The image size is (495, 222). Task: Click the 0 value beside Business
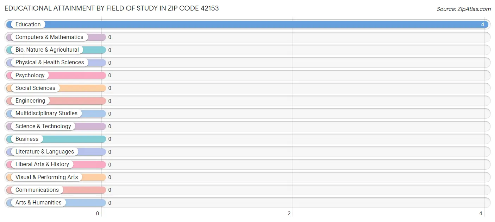[110, 139]
